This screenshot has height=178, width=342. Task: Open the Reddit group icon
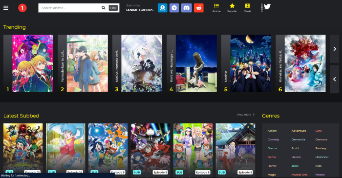(x=199, y=8)
